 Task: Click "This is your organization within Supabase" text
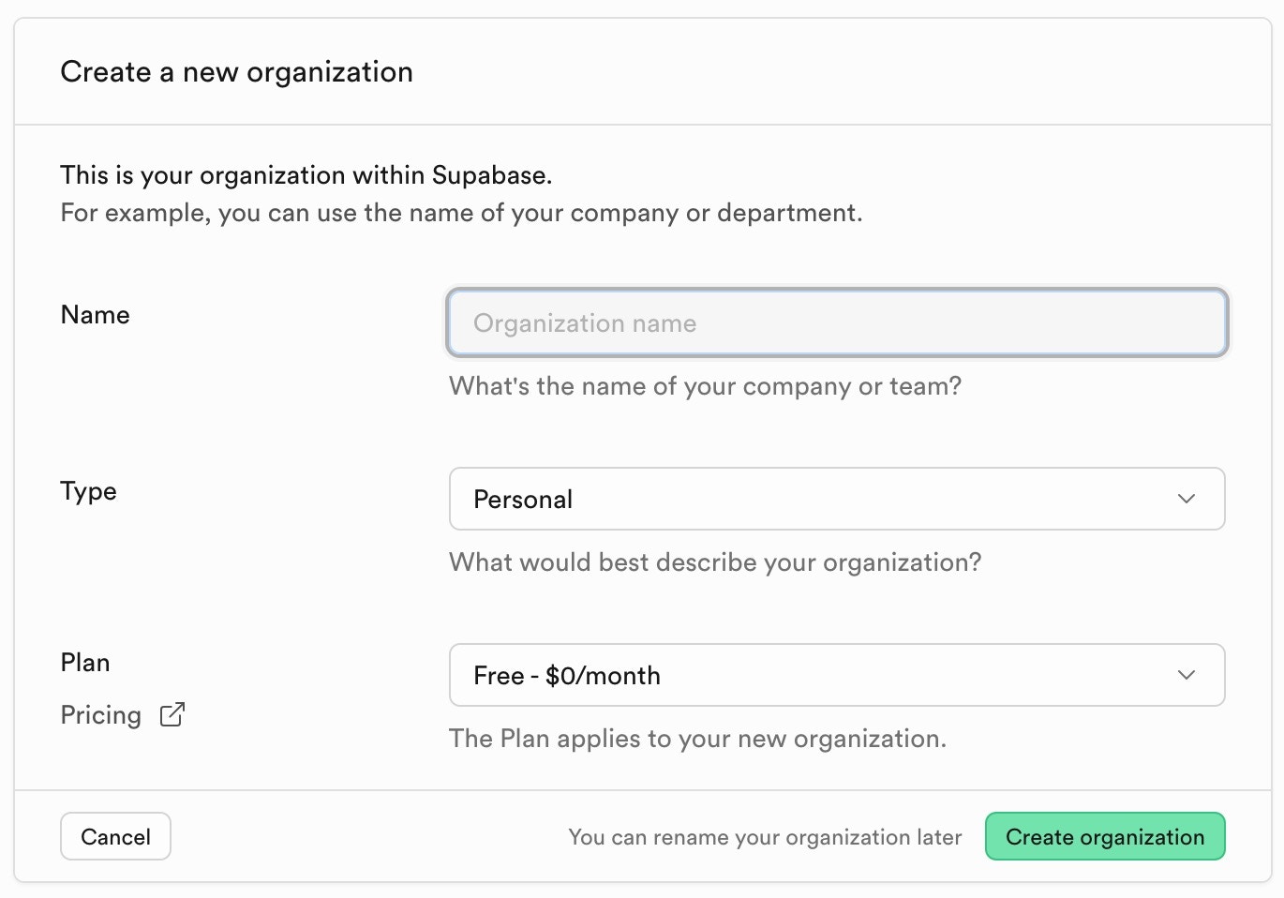pyautogui.click(x=306, y=175)
